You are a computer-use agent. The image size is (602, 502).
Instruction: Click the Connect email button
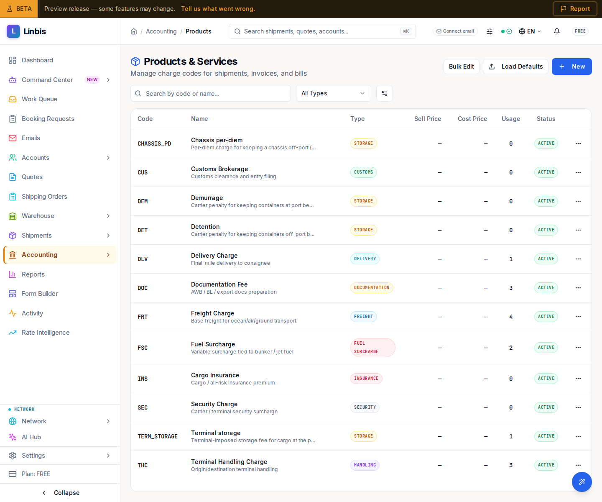click(x=455, y=31)
